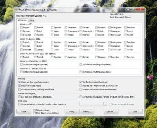Image resolution: width=157 pixels, height=128 pixels.
Task: Click the Donate button
Action: (x=111, y=112)
